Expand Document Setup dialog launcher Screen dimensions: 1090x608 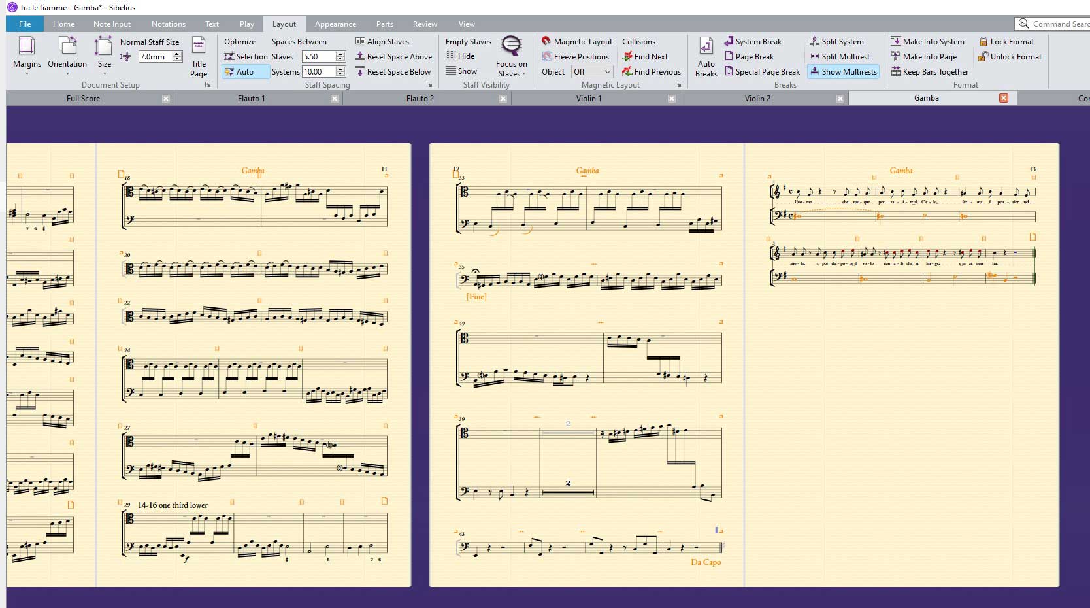(x=208, y=85)
